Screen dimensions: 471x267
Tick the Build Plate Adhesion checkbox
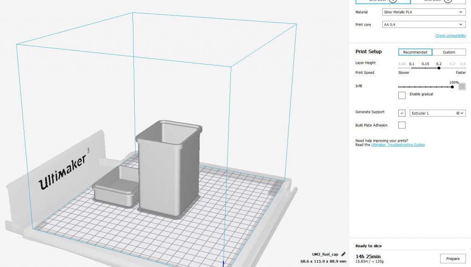pyautogui.click(x=402, y=125)
